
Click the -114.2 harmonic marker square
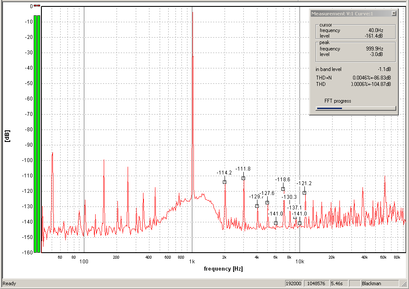pyautogui.click(x=225, y=182)
